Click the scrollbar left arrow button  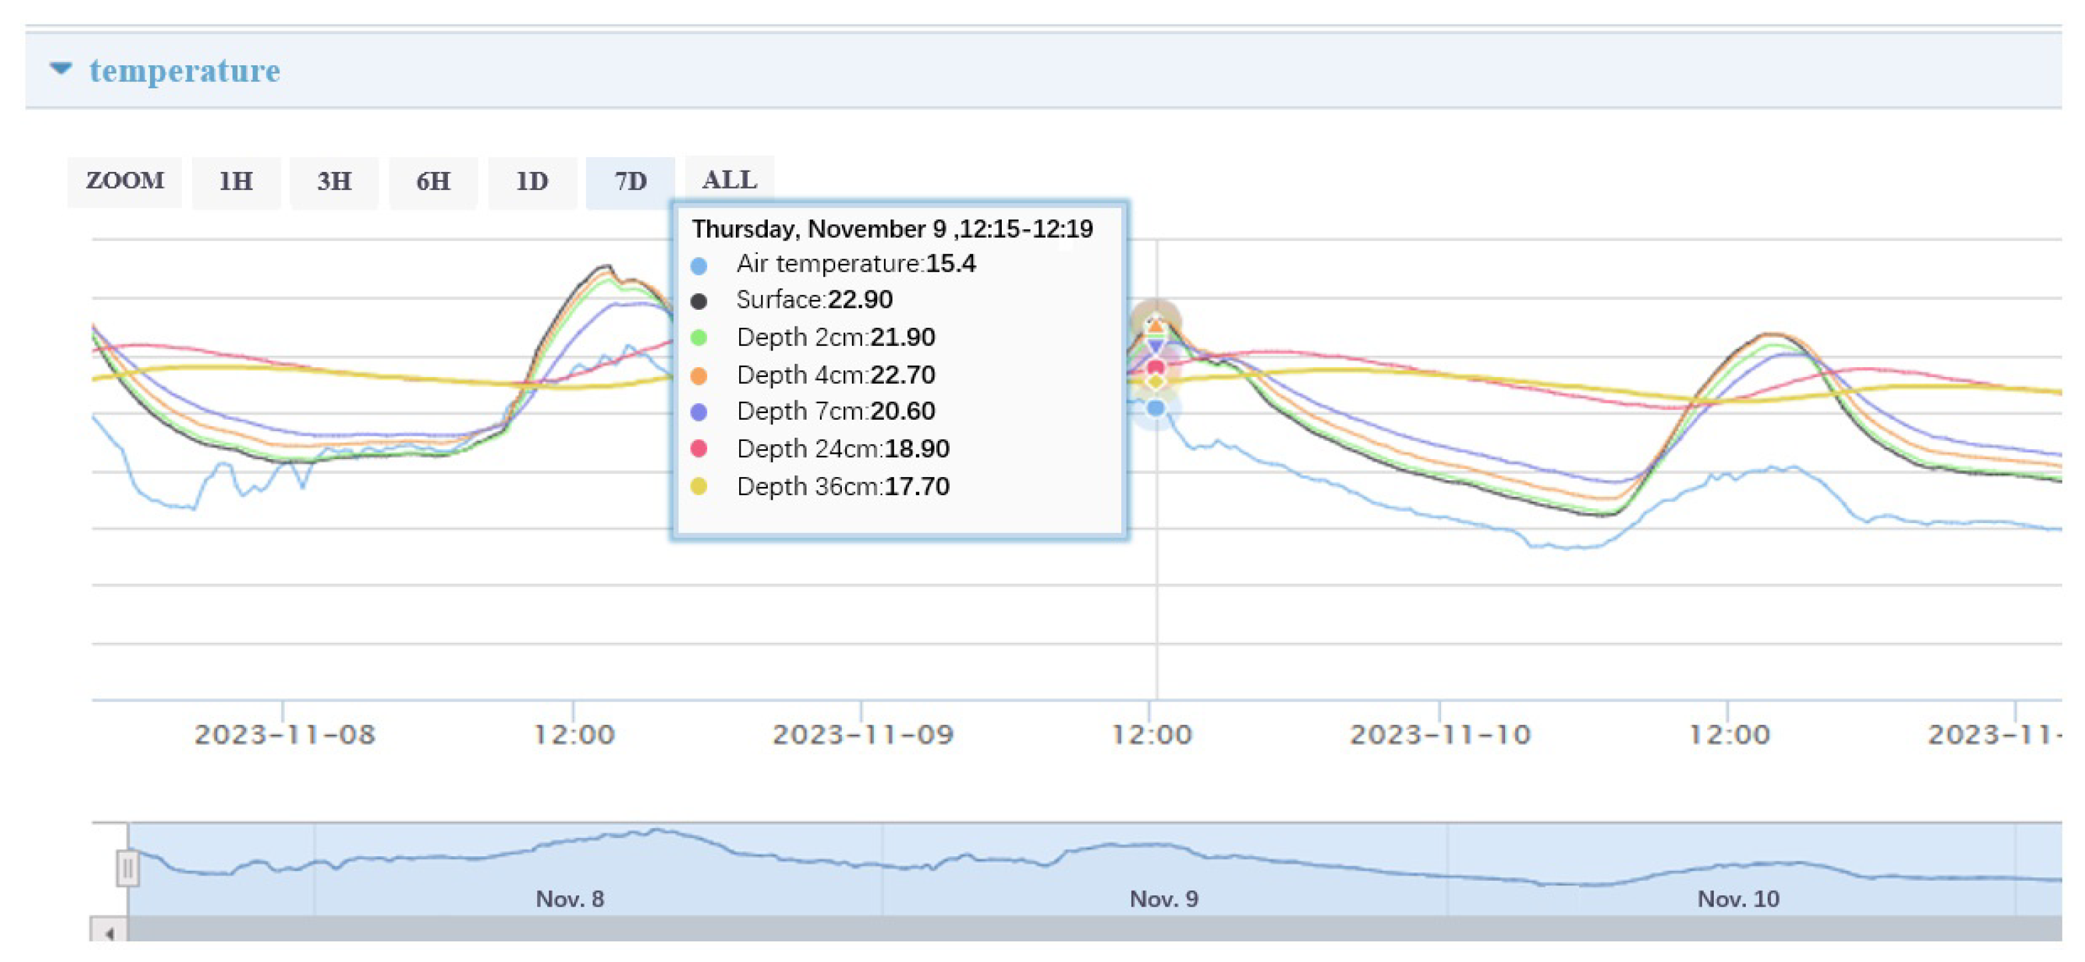pyautogui.click(x=109, y=931)
